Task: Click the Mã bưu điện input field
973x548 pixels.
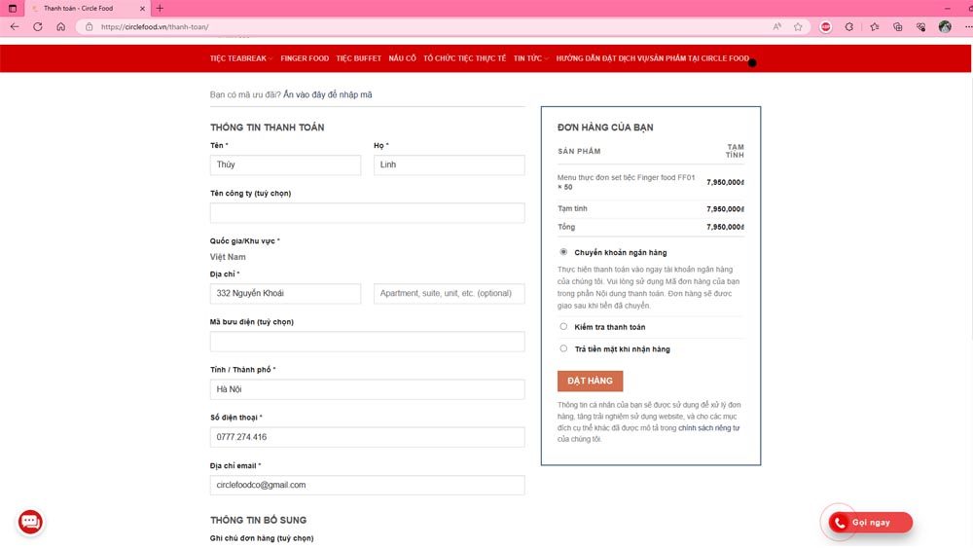Action: [x=368, y=342]
